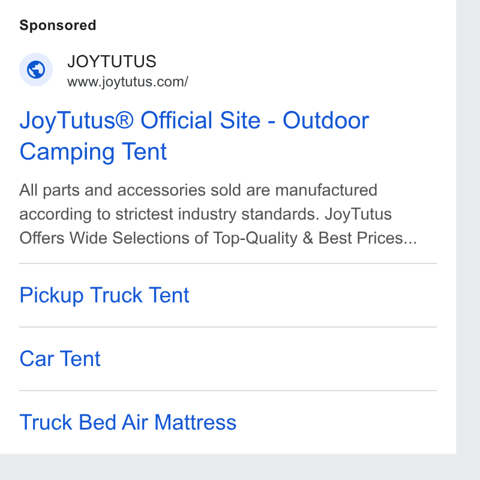Open the JoyTutus Official Site headline link
Image resolution: width=480 pixels, height=480 pixels.
[x=194, y=136]
